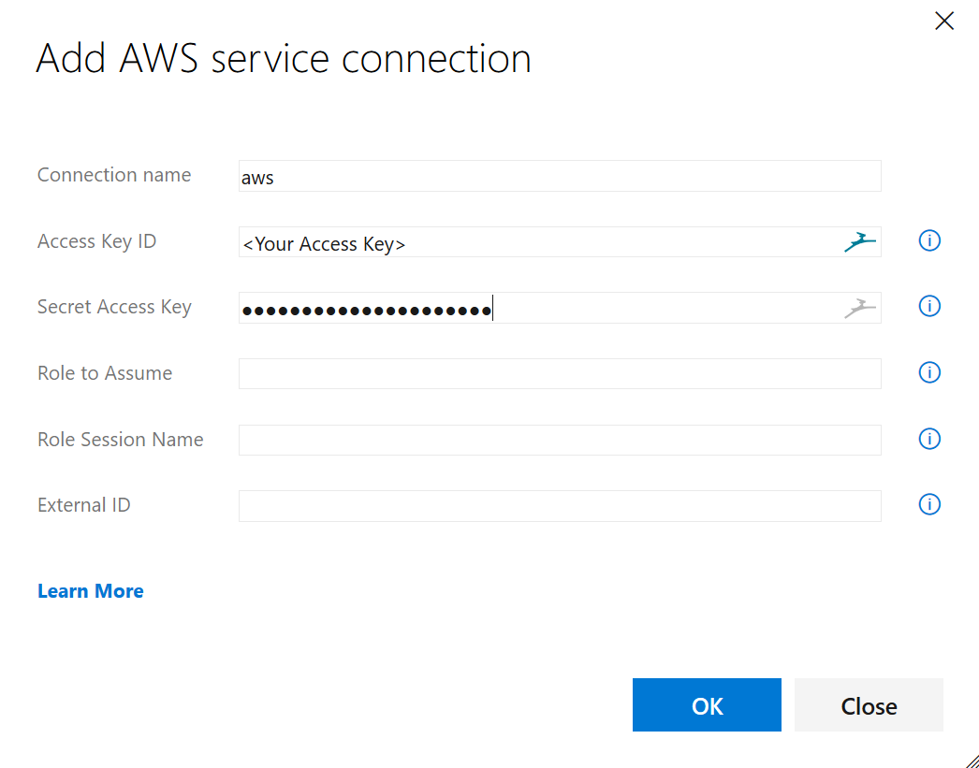Image resolution: width=979 pixels, height=768 pixels.
Task: Open the Learn More link
Action: [x=91, y=591]
